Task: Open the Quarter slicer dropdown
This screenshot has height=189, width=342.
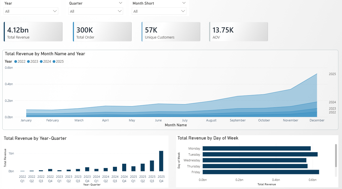Action: (96, 11)
